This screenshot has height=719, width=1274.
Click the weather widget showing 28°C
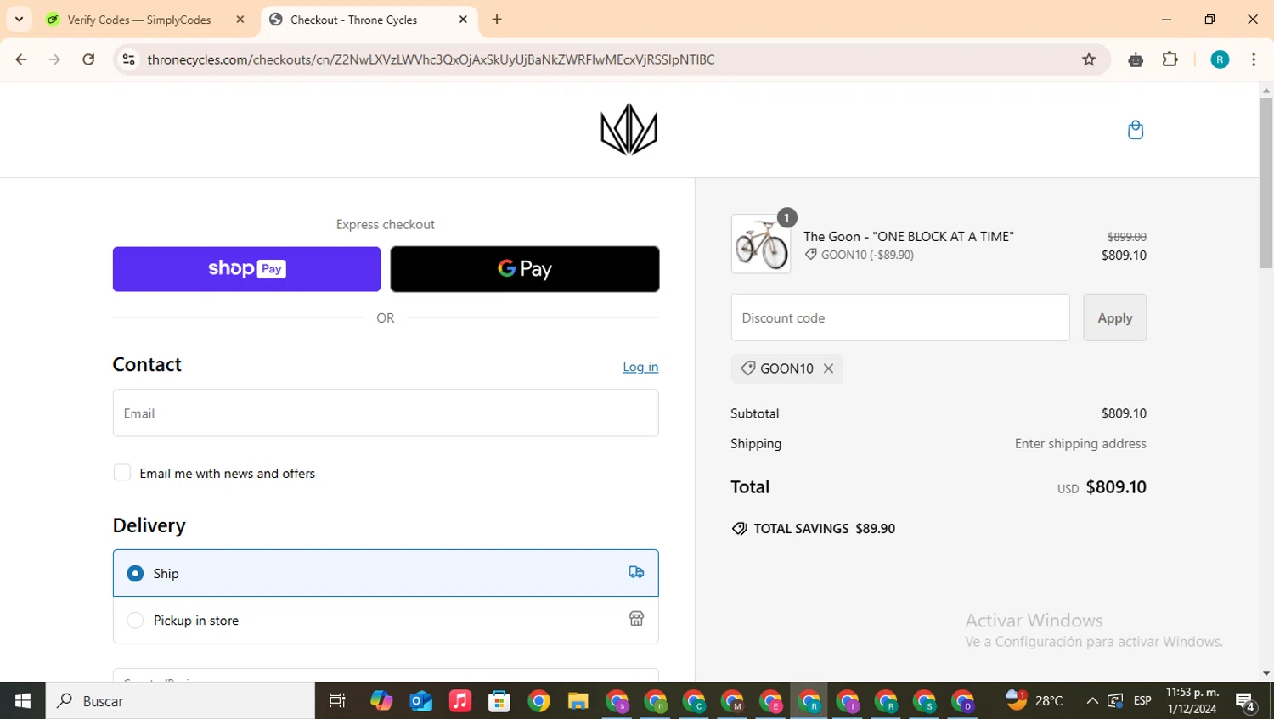(x=1034, y=700)
